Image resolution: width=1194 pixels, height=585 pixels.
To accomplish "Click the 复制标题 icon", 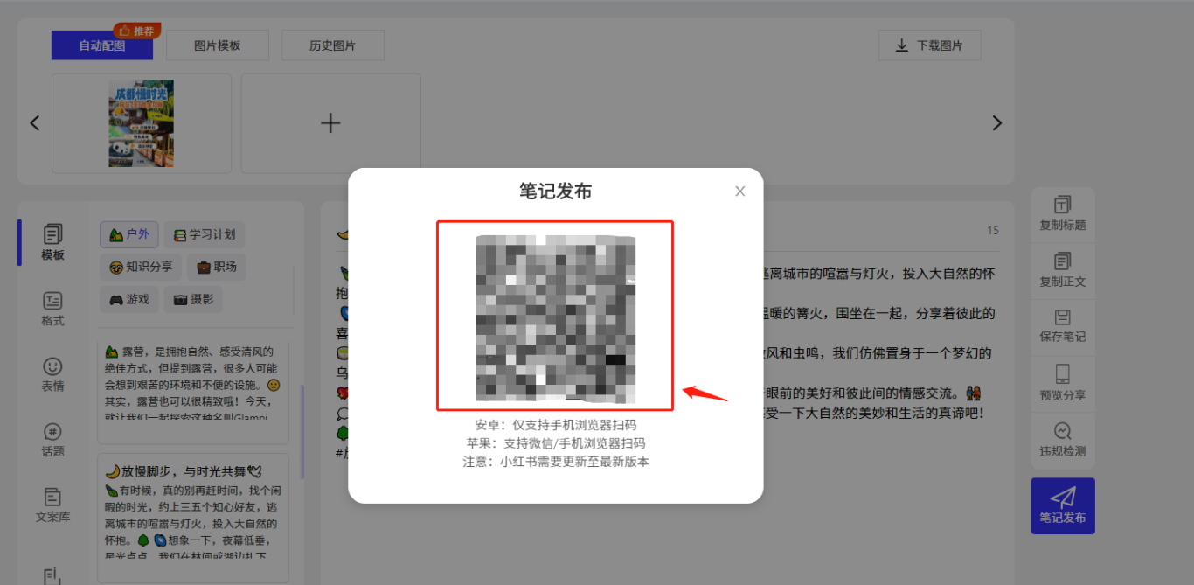I will 1062,212.
